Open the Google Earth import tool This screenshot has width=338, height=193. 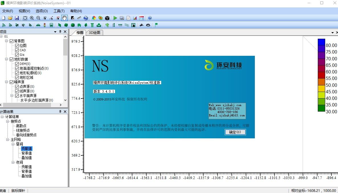click(86, 18)
